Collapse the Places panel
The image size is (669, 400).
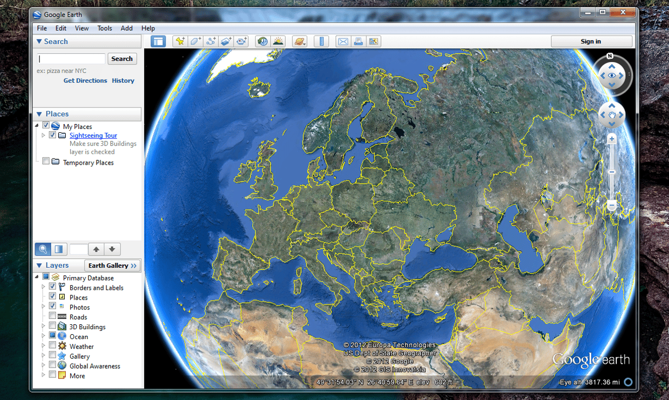[39, 114]
